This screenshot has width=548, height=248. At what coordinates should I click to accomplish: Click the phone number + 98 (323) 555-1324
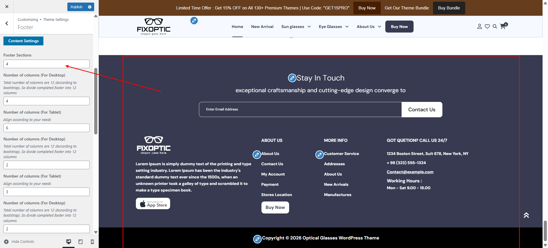406,163
